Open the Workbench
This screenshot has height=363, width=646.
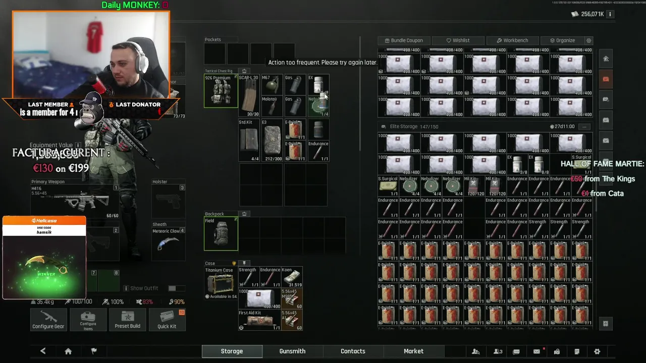tap(512, 40)
